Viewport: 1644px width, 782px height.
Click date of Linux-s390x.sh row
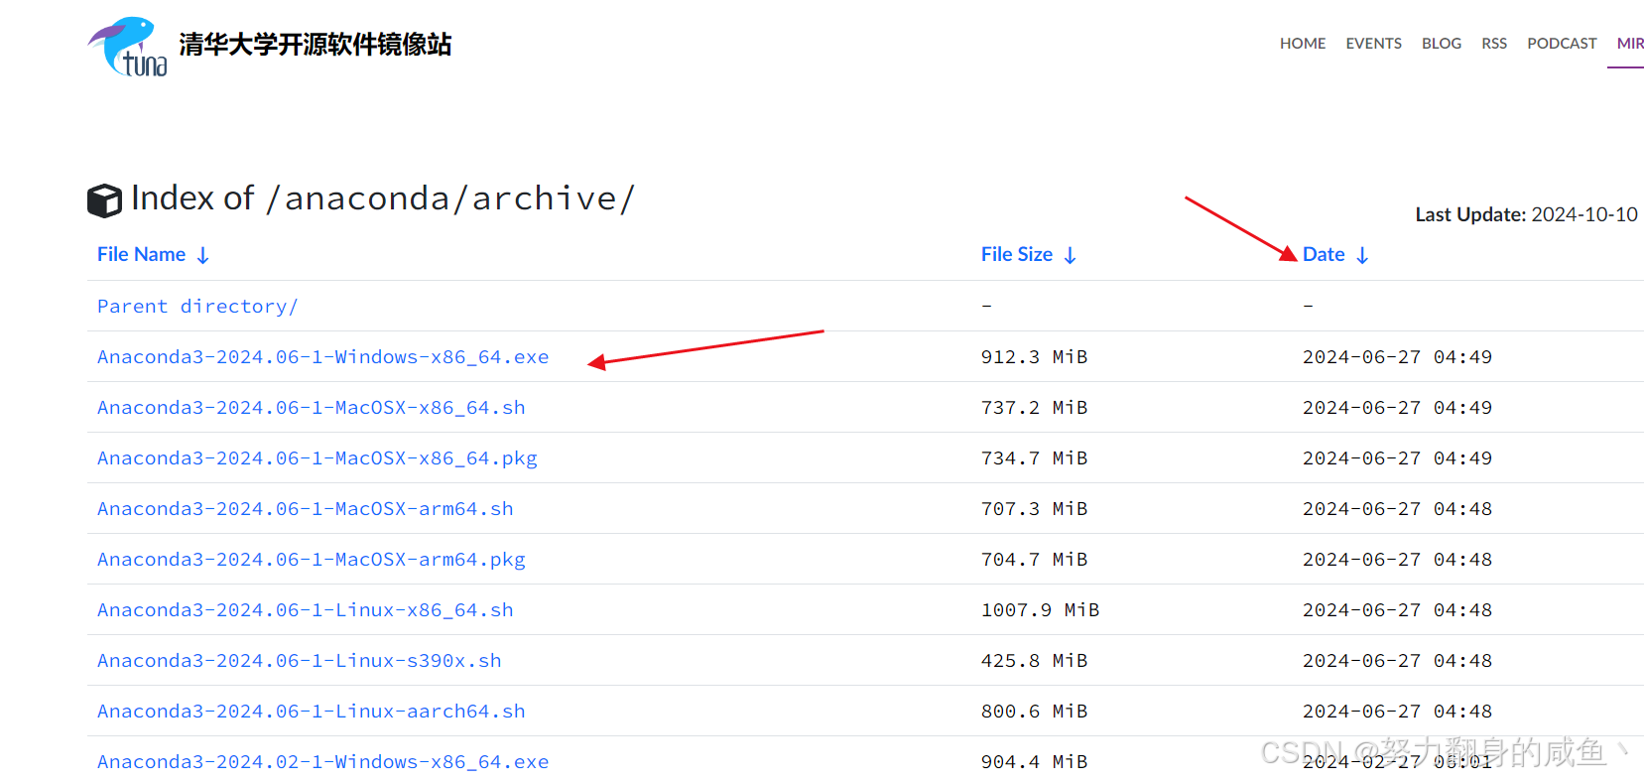[x=1397, y=660]
